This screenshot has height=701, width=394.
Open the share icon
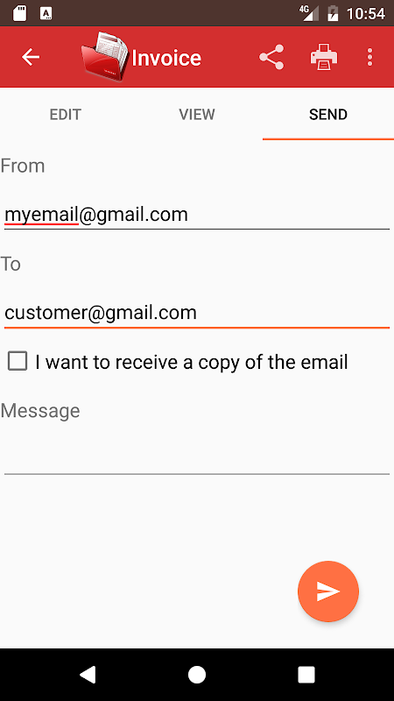point(271,57)
